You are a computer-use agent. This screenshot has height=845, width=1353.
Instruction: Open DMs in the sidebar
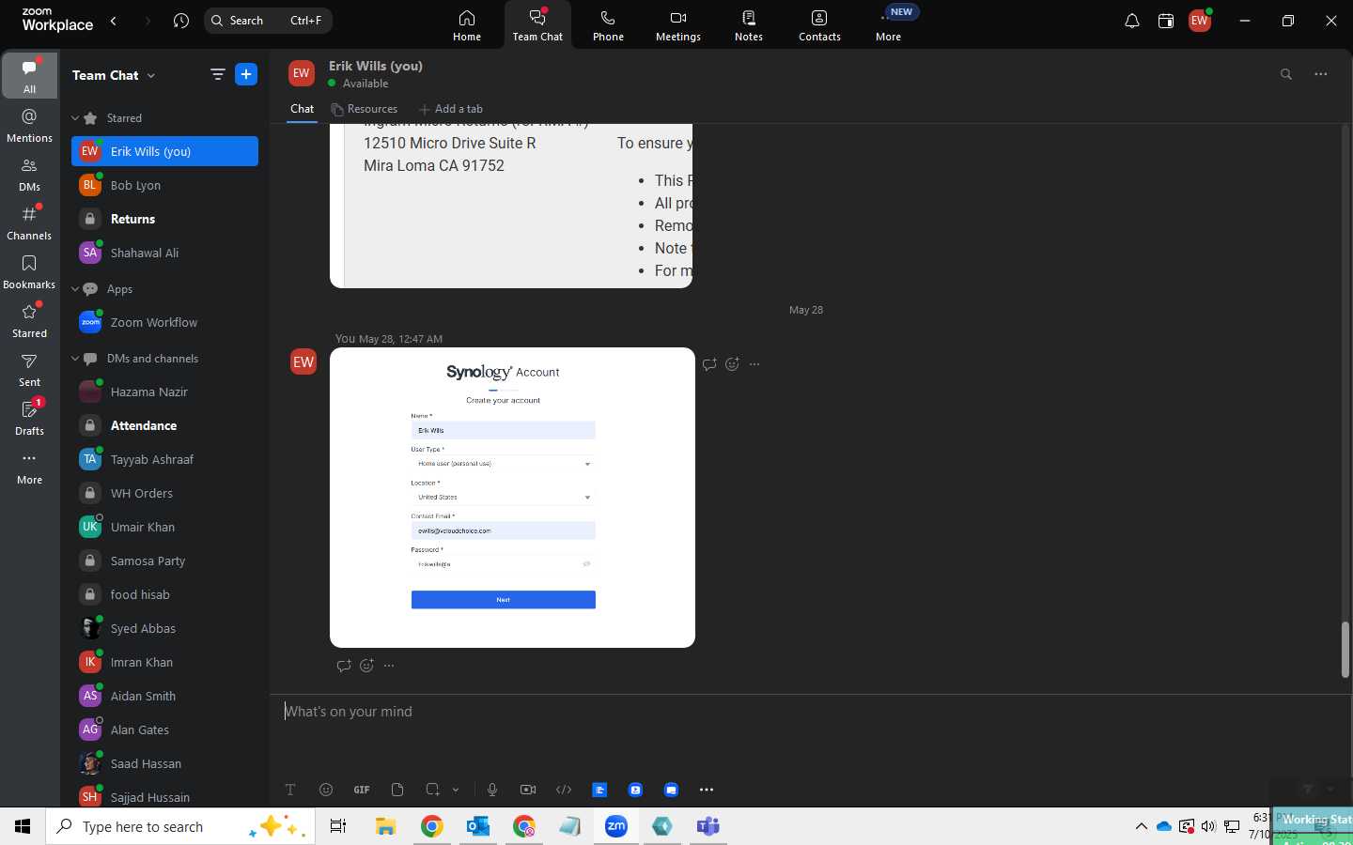[30, 174]
